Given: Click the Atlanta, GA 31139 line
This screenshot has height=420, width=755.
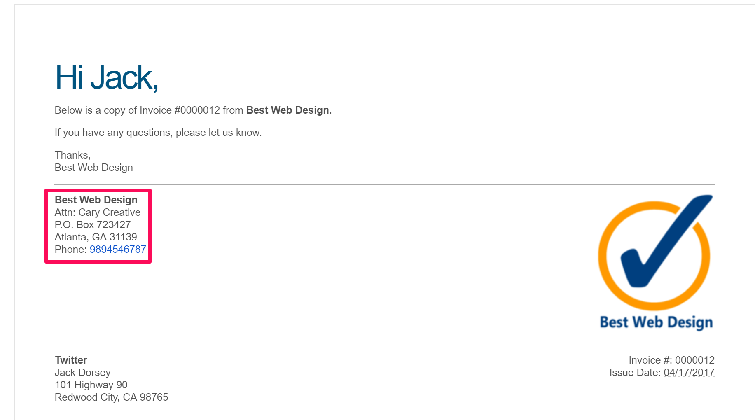Looking at the screenshot, I should click(96, 237).
